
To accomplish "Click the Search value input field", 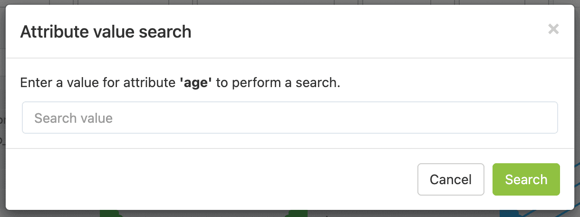I will coord(290,118).
